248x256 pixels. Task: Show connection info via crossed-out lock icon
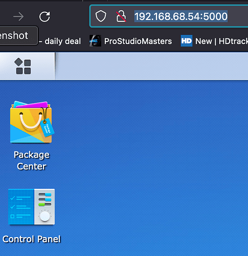[121, 16]
